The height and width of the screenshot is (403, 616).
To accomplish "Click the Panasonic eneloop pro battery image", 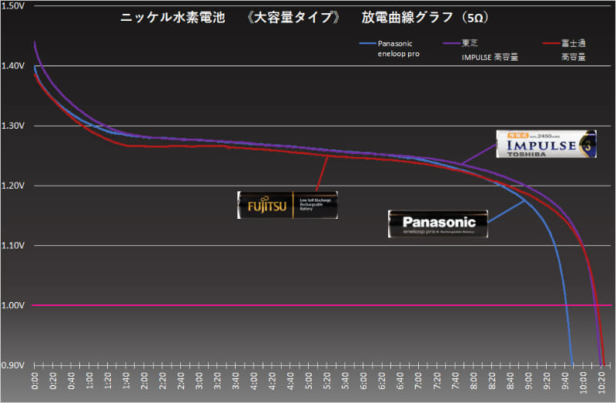I will (x=438, y=223).
